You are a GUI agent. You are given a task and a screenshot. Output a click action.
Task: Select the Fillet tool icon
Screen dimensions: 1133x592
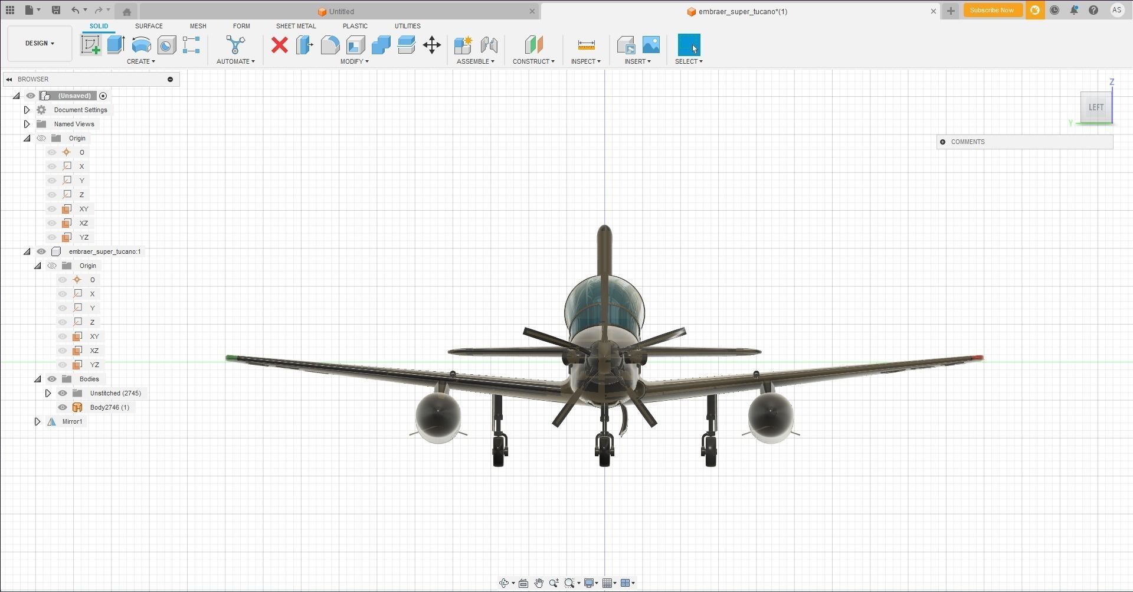pos(330,45)
